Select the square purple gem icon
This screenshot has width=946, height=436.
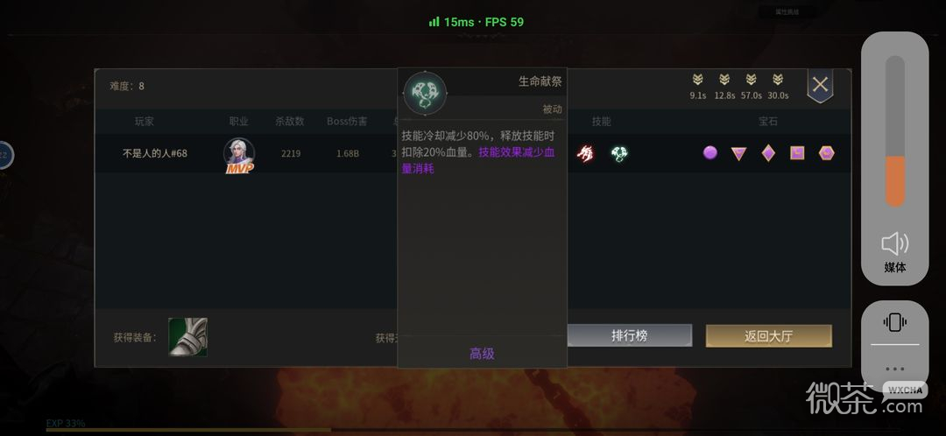(797, 153)
